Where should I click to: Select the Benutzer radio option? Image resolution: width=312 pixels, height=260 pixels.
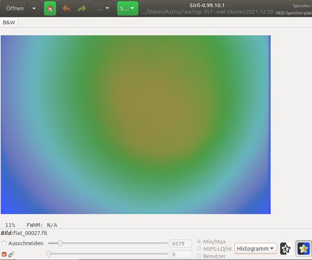tap(199, 256)
